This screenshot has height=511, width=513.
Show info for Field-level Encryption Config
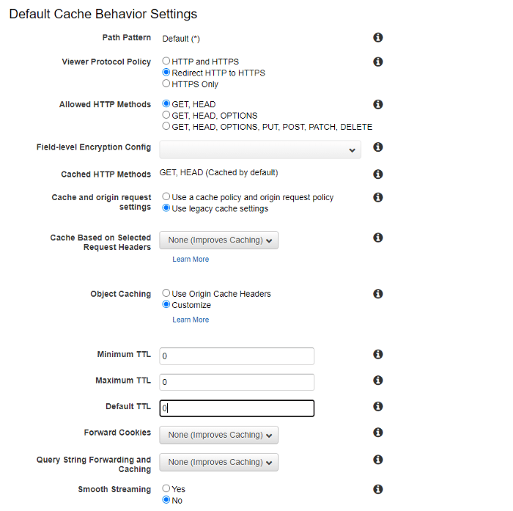click(x=378, y=147)
